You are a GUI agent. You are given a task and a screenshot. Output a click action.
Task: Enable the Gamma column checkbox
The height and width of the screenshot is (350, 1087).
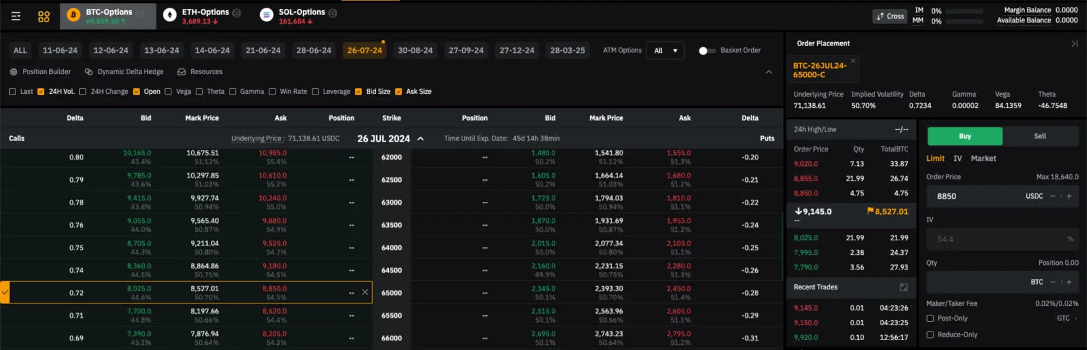[x=233, y=91]
